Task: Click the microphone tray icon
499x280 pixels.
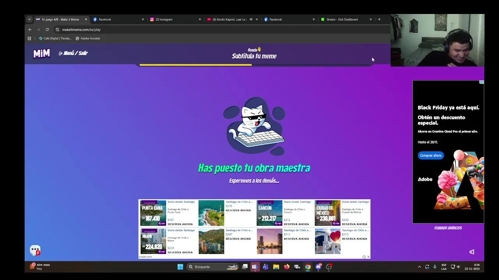Action: coord(435,267)
